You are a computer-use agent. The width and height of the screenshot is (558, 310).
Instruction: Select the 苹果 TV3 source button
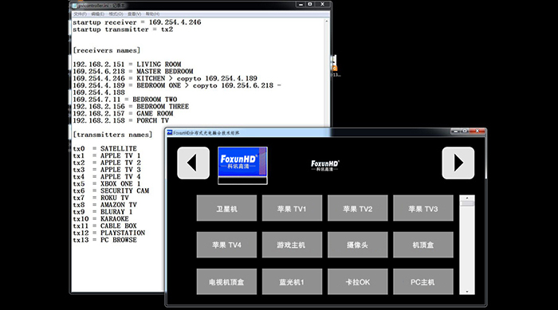coord(423,208)
